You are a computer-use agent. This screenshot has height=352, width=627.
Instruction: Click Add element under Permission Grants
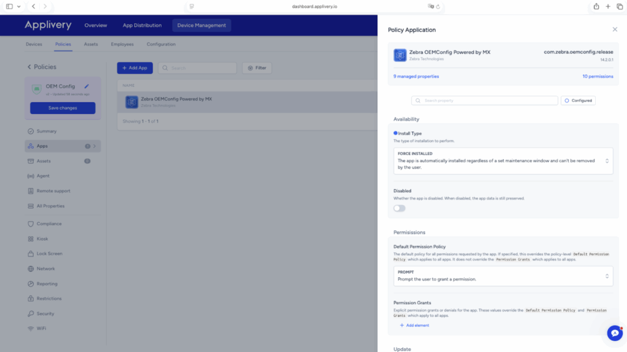click(x=415, y=325)
